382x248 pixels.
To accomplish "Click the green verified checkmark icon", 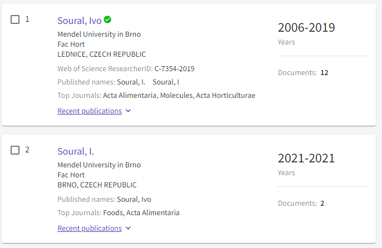I will pos(107,19).
